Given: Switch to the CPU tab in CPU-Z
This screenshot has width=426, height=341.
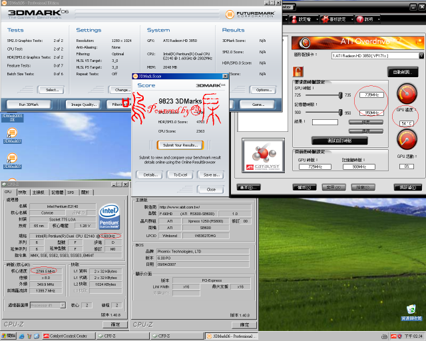Looking at the screenshot, I should (x=9, y=192).
